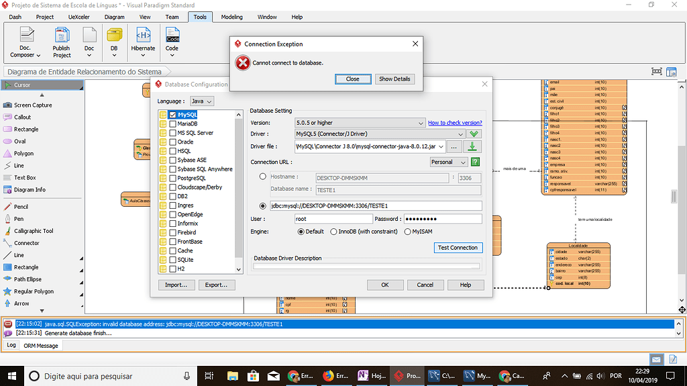Click the database list vertical scrollbar
The height and width of the screenshot is (386, 687).
click(x=238, y=192)
